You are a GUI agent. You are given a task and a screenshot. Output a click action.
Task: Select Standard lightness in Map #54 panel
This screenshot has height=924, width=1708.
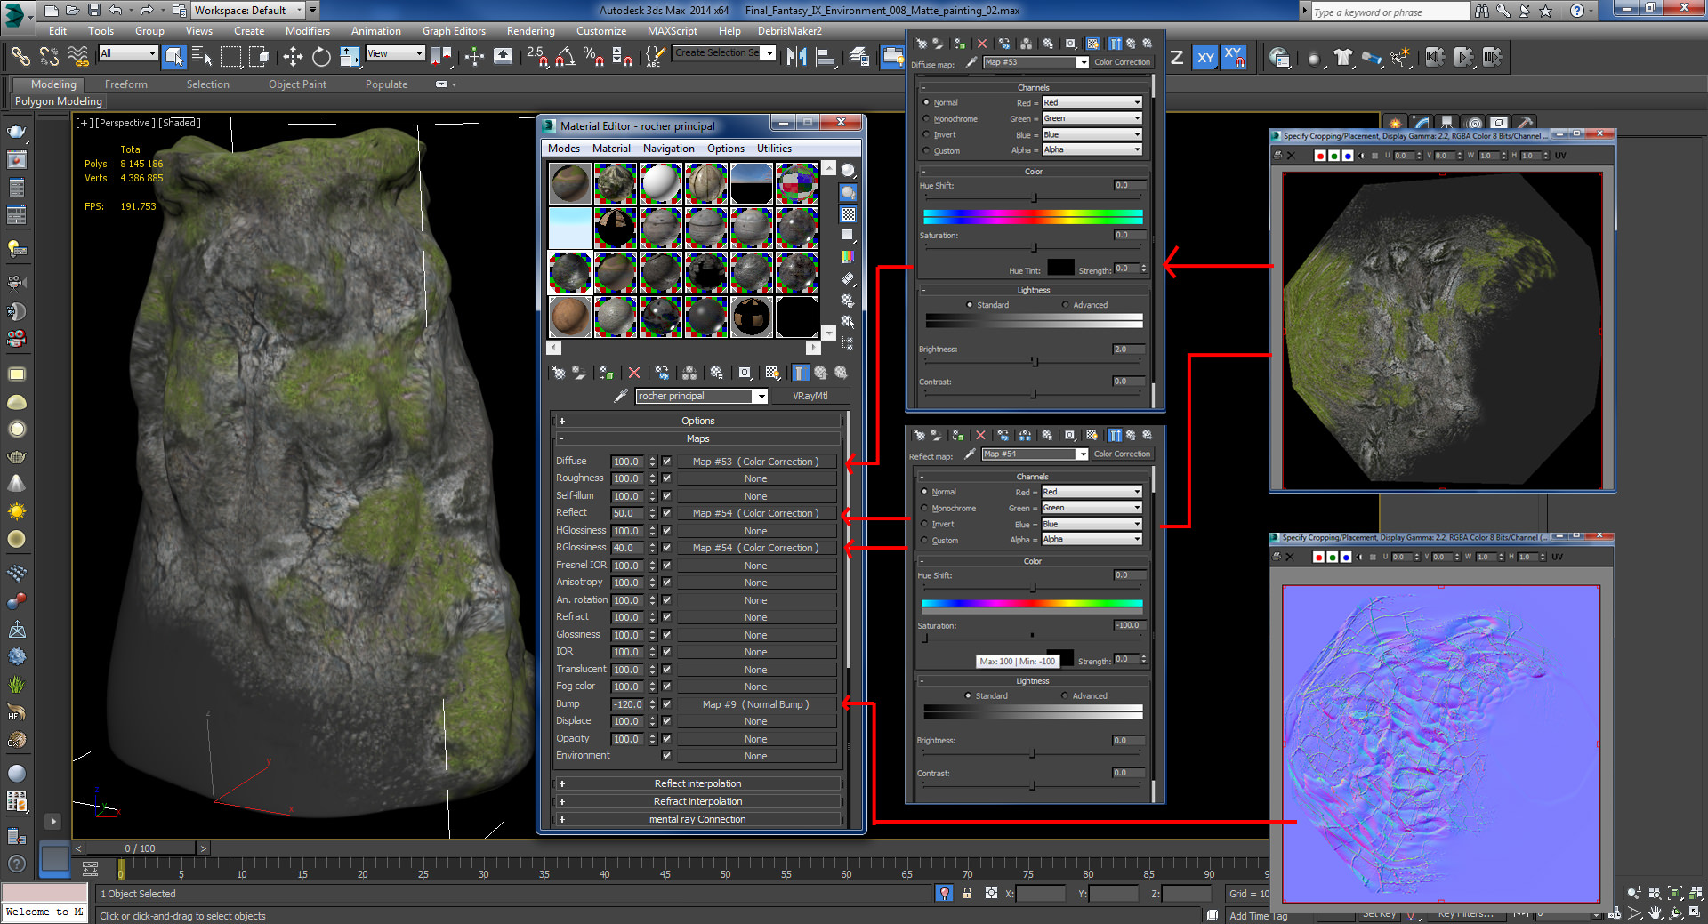[969, 696]
